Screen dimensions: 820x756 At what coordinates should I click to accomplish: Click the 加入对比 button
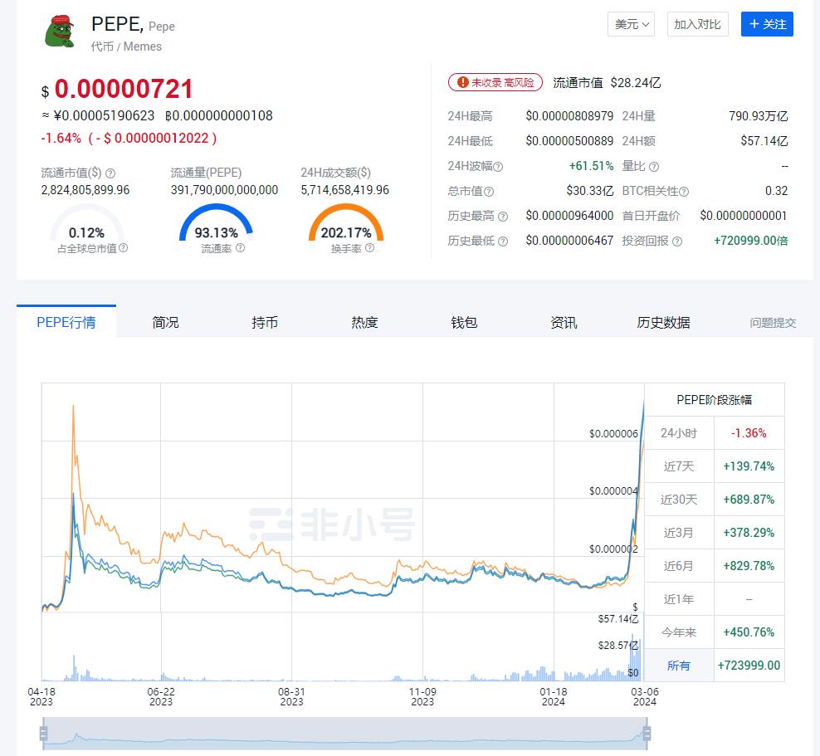tap(698, 24)
